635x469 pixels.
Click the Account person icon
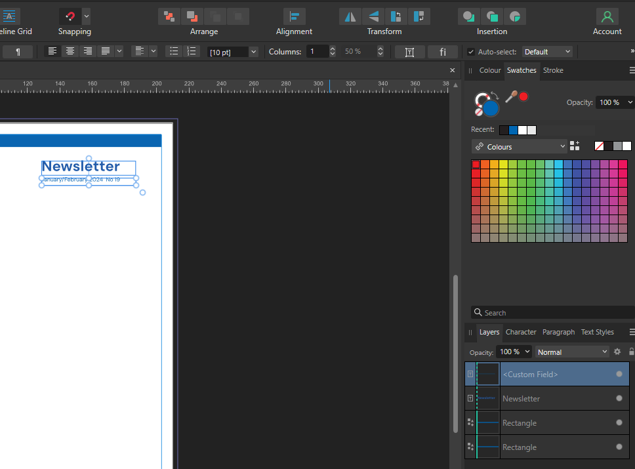tap(607, 16)
